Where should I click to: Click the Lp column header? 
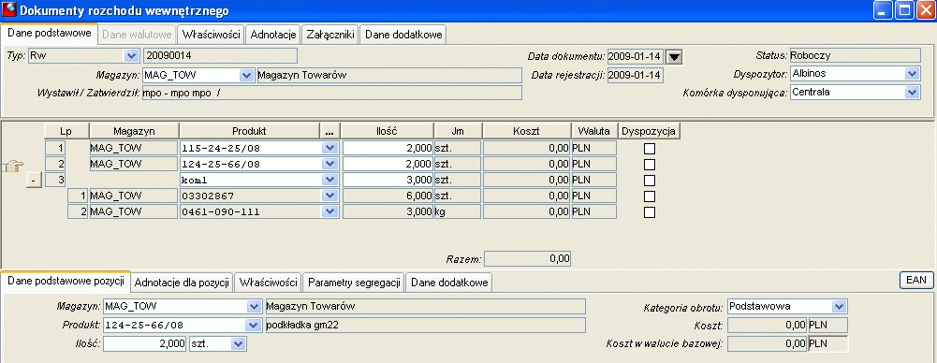[66, 131]
